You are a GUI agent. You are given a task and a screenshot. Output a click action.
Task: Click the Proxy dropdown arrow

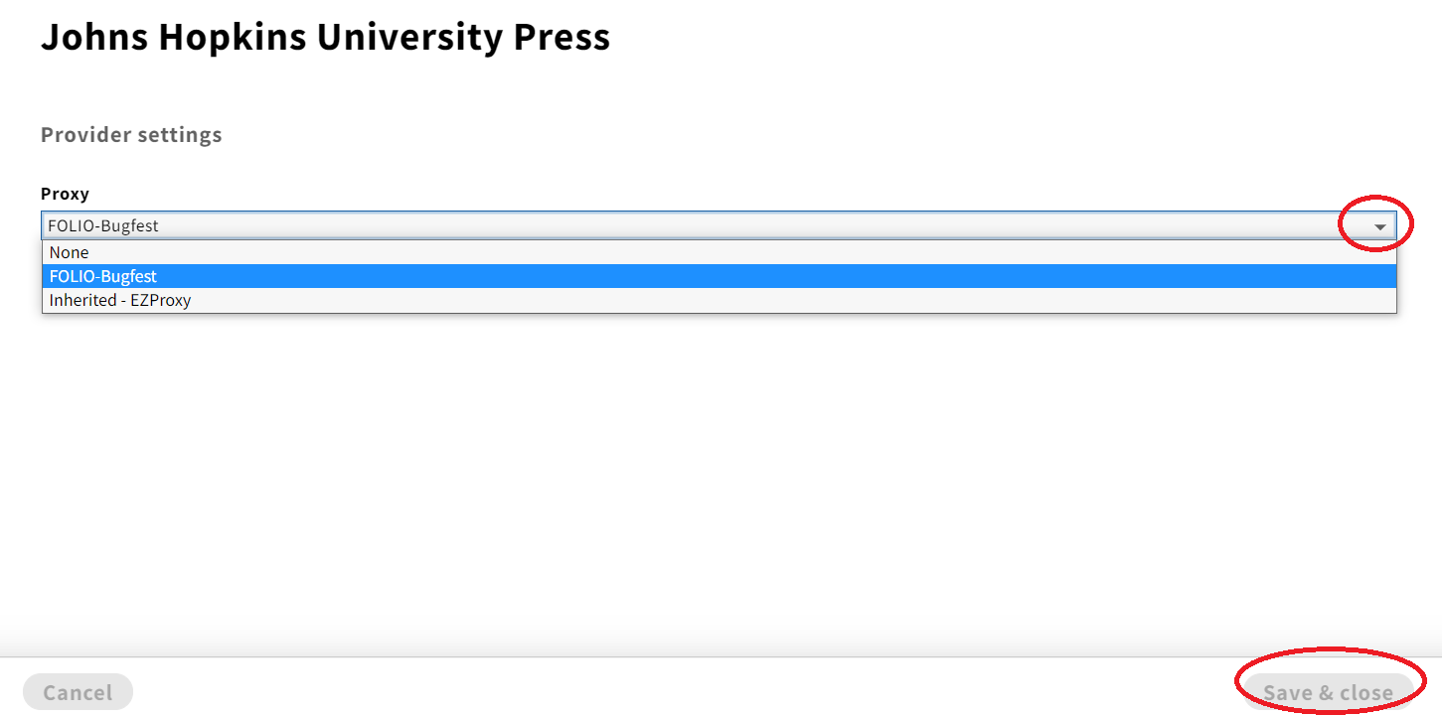click(1379, 226)
